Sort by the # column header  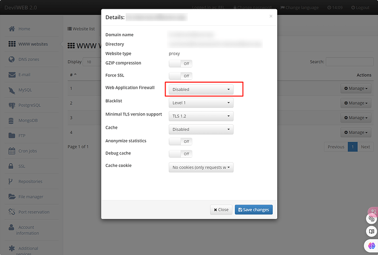point(73,75)
